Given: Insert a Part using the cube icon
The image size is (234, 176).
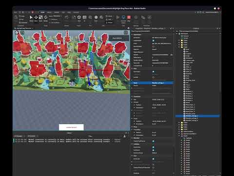Looking at the screenshot, I should coord(79,18).
